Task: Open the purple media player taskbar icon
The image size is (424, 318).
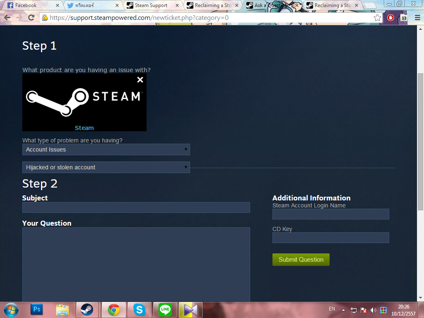Action: pos(190,310)
